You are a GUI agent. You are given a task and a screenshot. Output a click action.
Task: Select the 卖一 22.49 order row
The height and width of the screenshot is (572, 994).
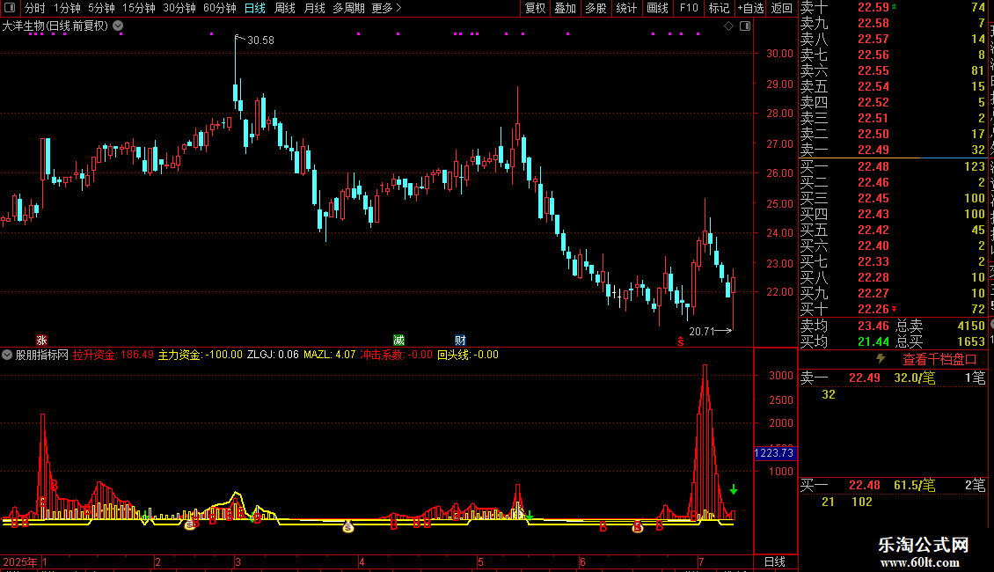(x=893, y=150)
